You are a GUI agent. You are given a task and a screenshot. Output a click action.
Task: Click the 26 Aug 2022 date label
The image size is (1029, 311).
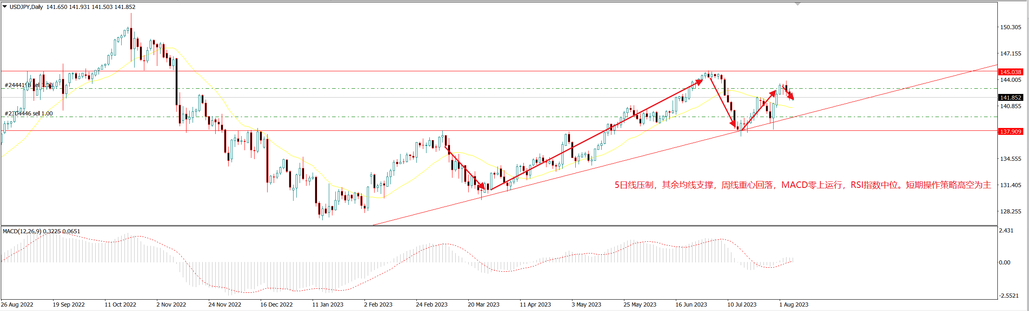(17, 305)
